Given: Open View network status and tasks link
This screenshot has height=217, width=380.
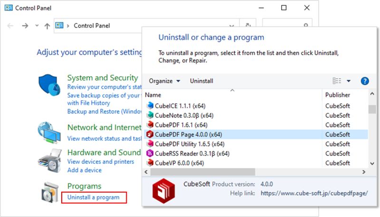Looking at the screenshot, I should [x=104, y=138].
